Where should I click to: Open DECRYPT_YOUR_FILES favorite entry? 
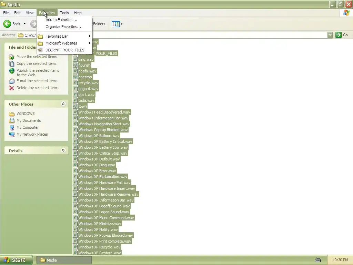tap(64, 50)
